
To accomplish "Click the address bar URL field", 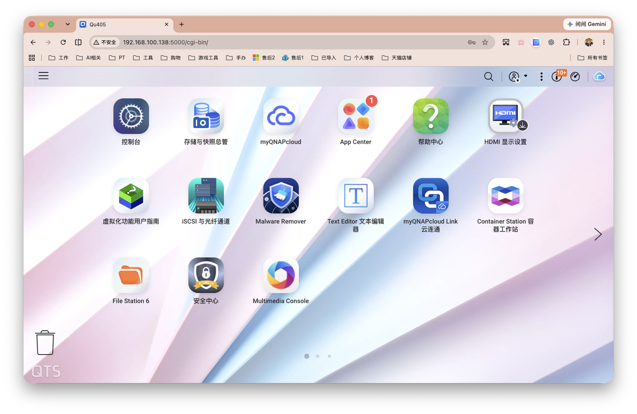I will coord(293,42).
